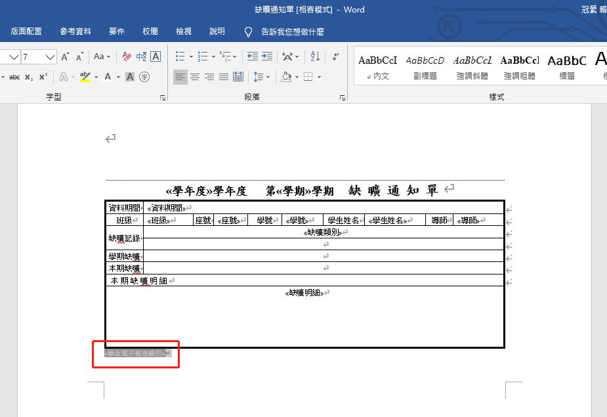Toggle superscript formatting
This screenshot has height=417, width=607.
[43, 77]
